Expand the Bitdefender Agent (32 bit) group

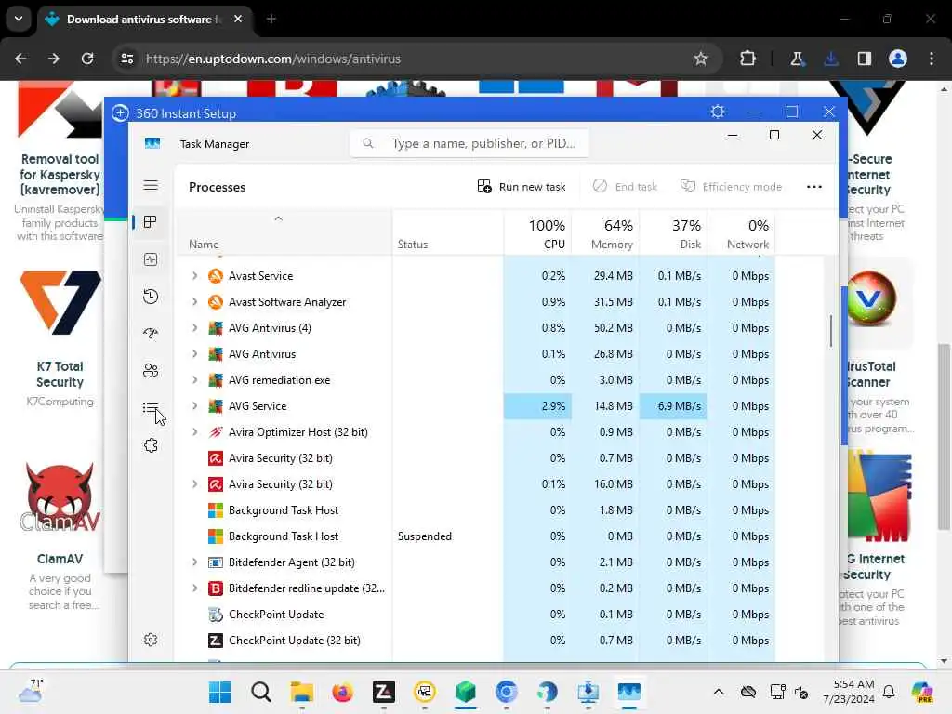pyautogui.click(x=194, y=562)
